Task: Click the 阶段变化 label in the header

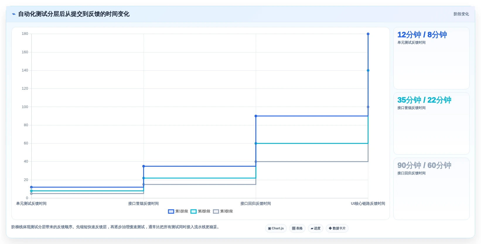Action: click(461, 14)
